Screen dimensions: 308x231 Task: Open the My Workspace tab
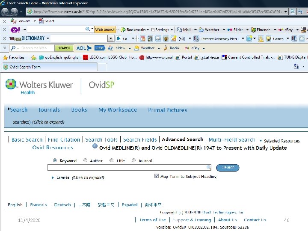[118, 110]
